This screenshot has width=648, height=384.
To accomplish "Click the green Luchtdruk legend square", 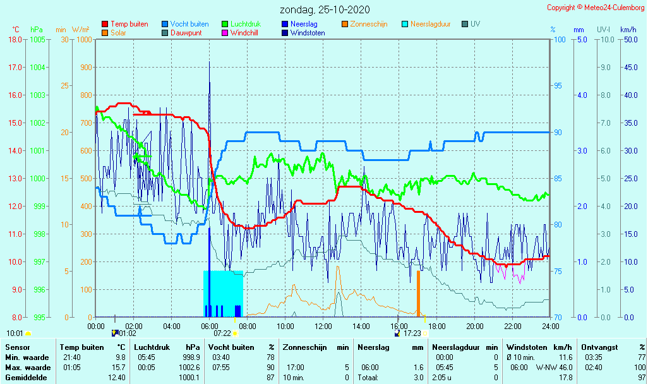I will click(225, 24).
